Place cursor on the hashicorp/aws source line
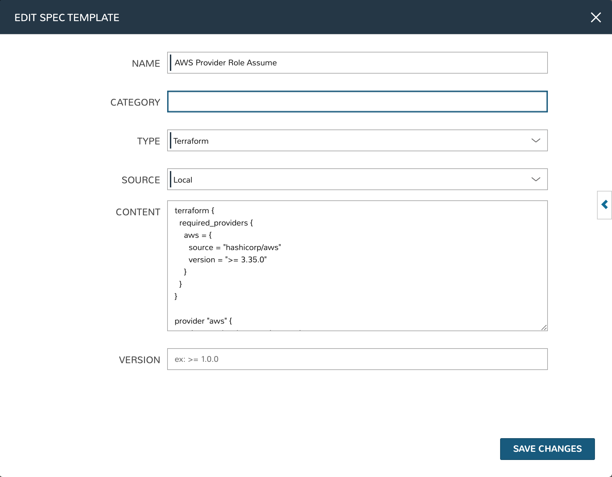The height and width of the screenshot is (477, 612). tap(235, 248)
